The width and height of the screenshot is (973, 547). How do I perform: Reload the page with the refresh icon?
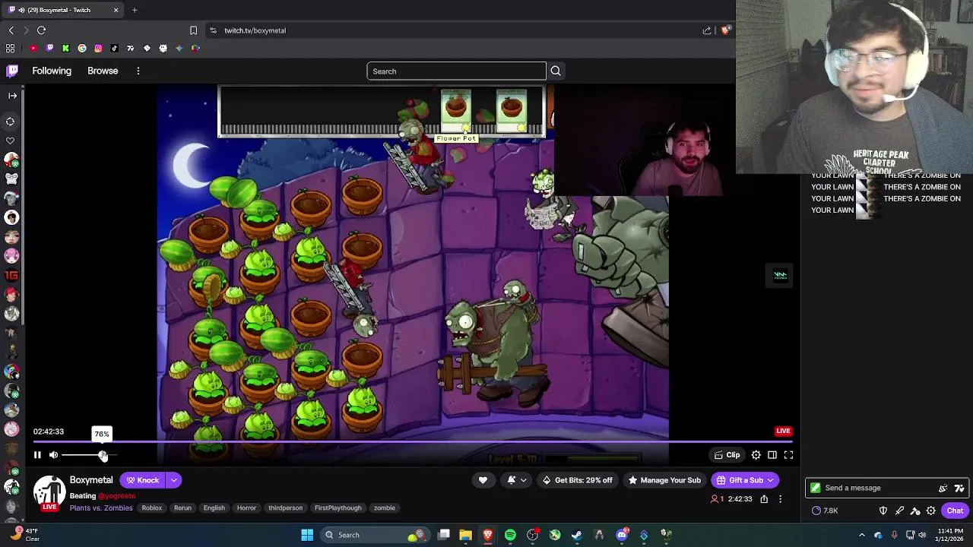41,30
